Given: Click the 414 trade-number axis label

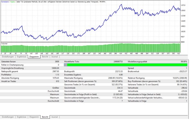Looking at the screenshot, I should (x=121, y=54).
